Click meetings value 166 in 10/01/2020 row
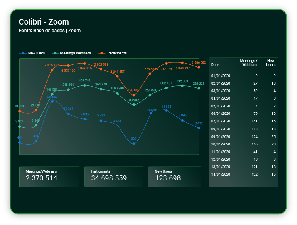Image resolution: width=297 pixels, height=225 pixels. 255,144
